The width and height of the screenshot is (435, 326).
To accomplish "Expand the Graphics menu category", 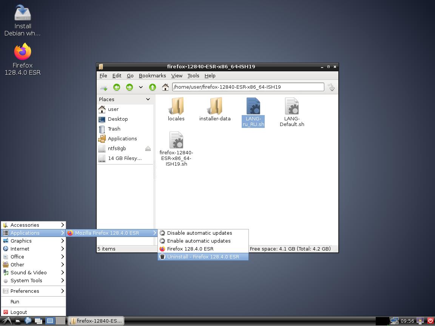I will pos(33,241).
